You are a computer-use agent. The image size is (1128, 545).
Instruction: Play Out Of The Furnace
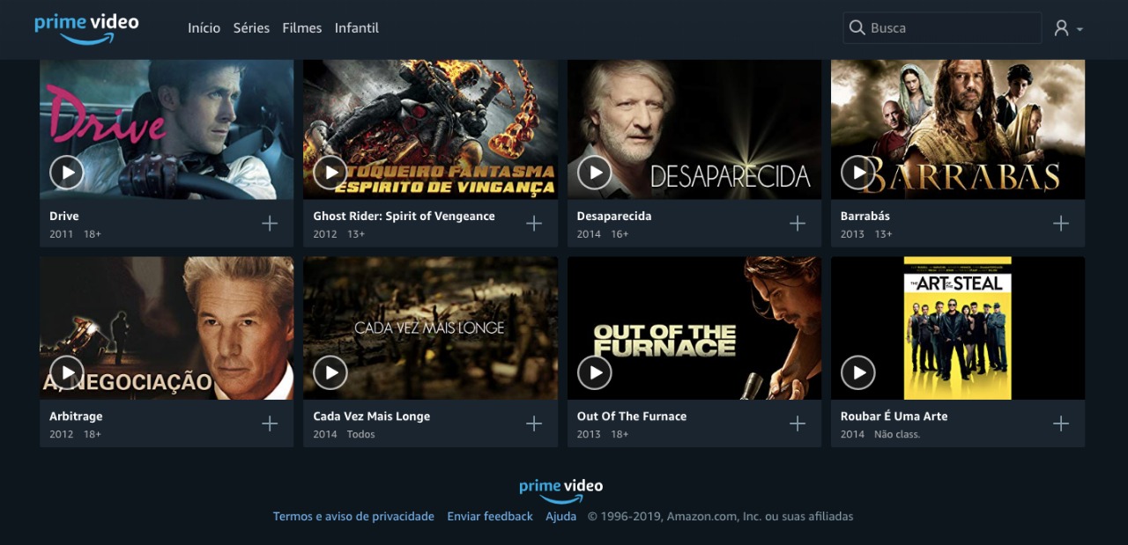(x=595, y=372)
